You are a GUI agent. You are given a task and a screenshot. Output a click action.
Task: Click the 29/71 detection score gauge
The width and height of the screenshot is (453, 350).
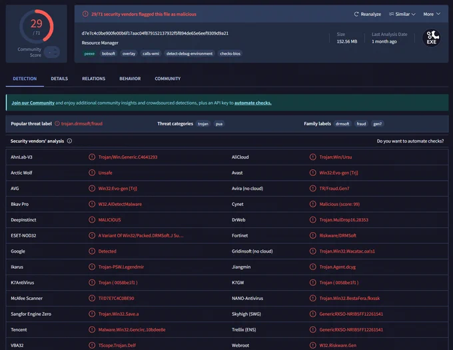[x=37, y=26]
